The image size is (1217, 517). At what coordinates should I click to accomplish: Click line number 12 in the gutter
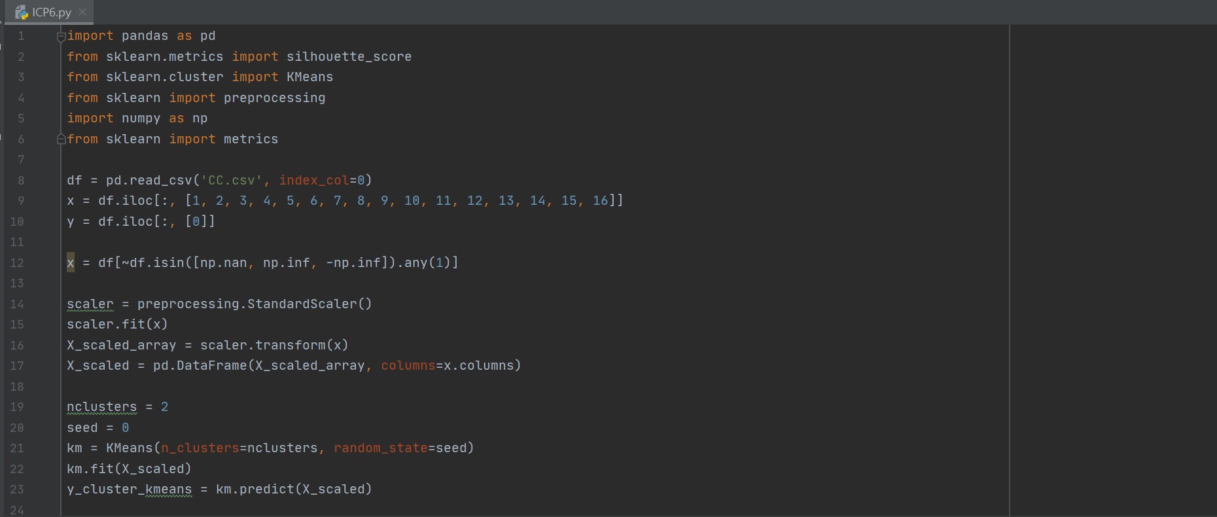17,263
